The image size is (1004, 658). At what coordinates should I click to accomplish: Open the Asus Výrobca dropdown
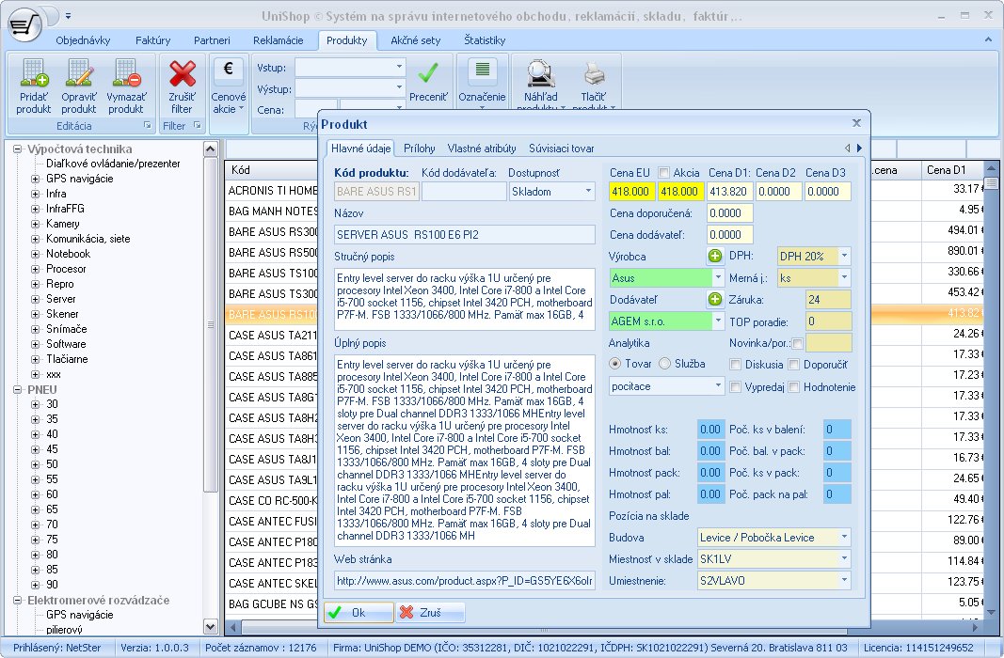point(718,277)
